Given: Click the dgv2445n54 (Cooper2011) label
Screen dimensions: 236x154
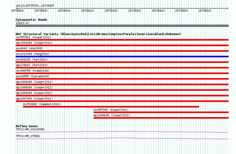Looking at the screenshot, I should coord(34,87).
